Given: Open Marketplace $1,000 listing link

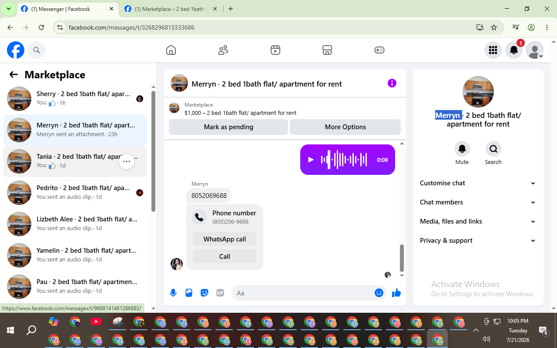Looking at the screenshot, I should coord(240,113).
